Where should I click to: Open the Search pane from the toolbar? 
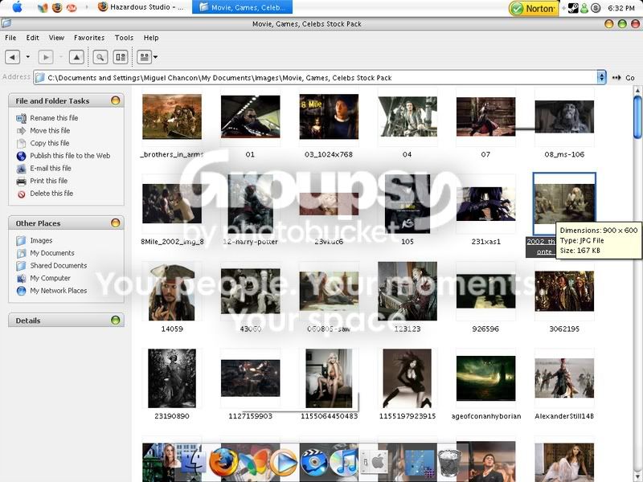click(x=100, y=57)
